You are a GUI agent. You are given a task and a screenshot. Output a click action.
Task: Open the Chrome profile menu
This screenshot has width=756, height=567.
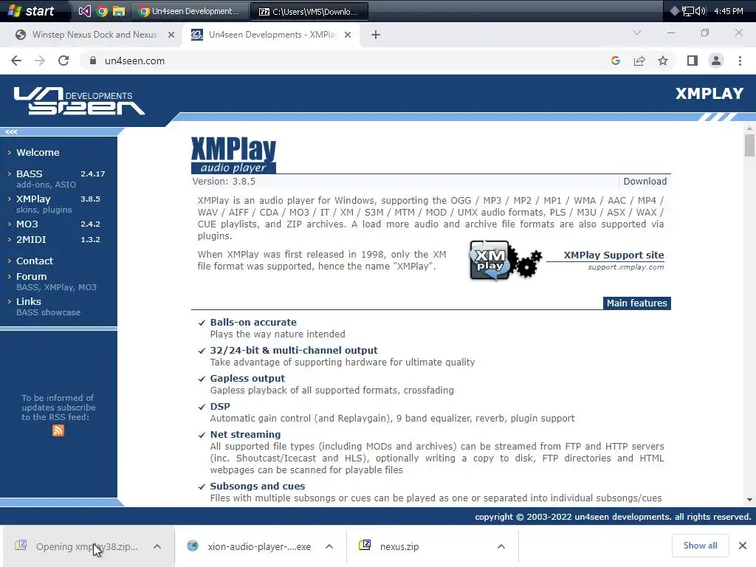716,61
